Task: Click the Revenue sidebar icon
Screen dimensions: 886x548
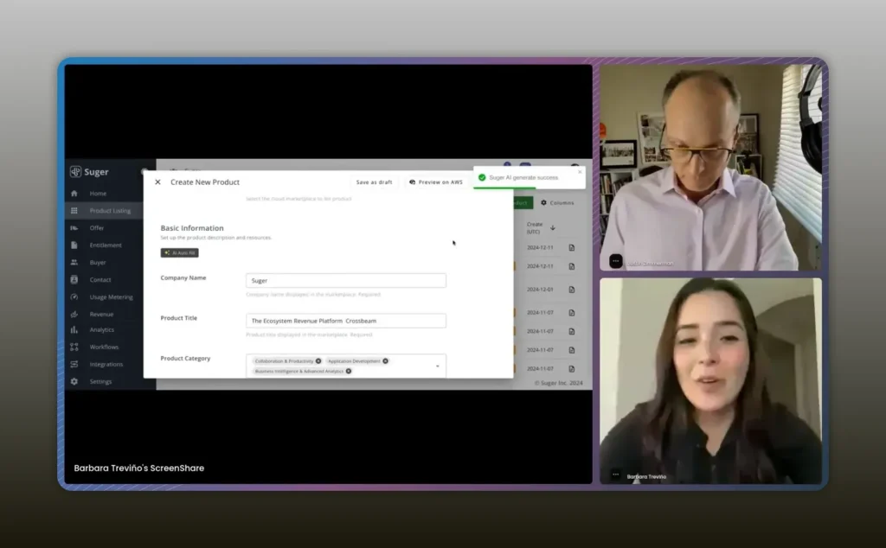Action: click(74, 314)
